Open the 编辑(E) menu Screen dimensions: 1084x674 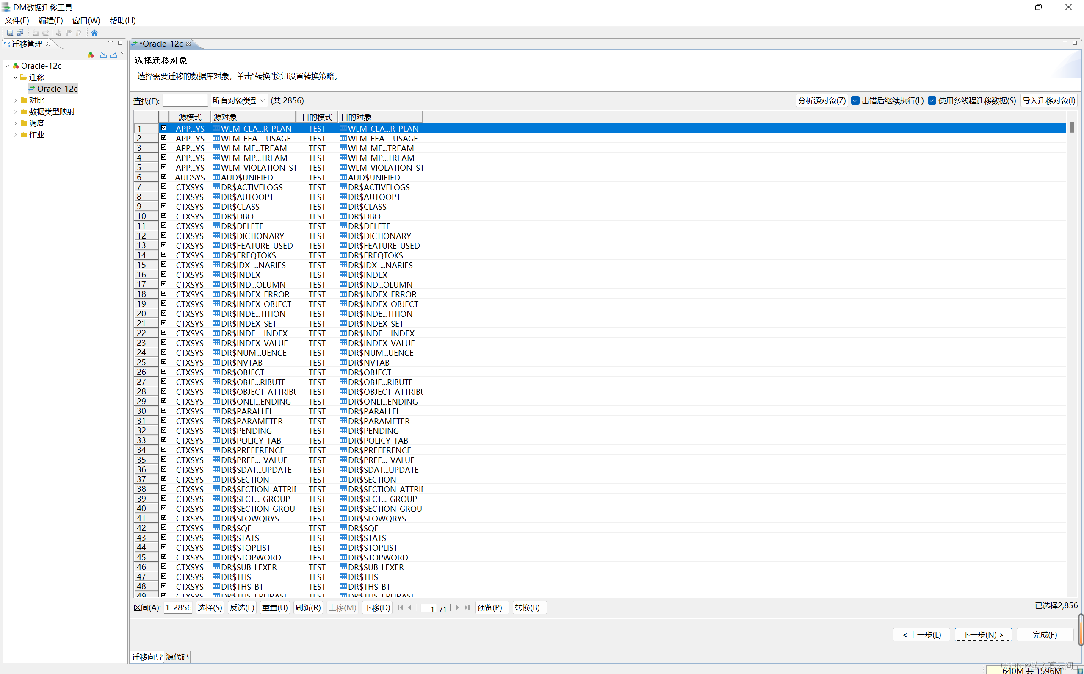click(x=50, y=20)
